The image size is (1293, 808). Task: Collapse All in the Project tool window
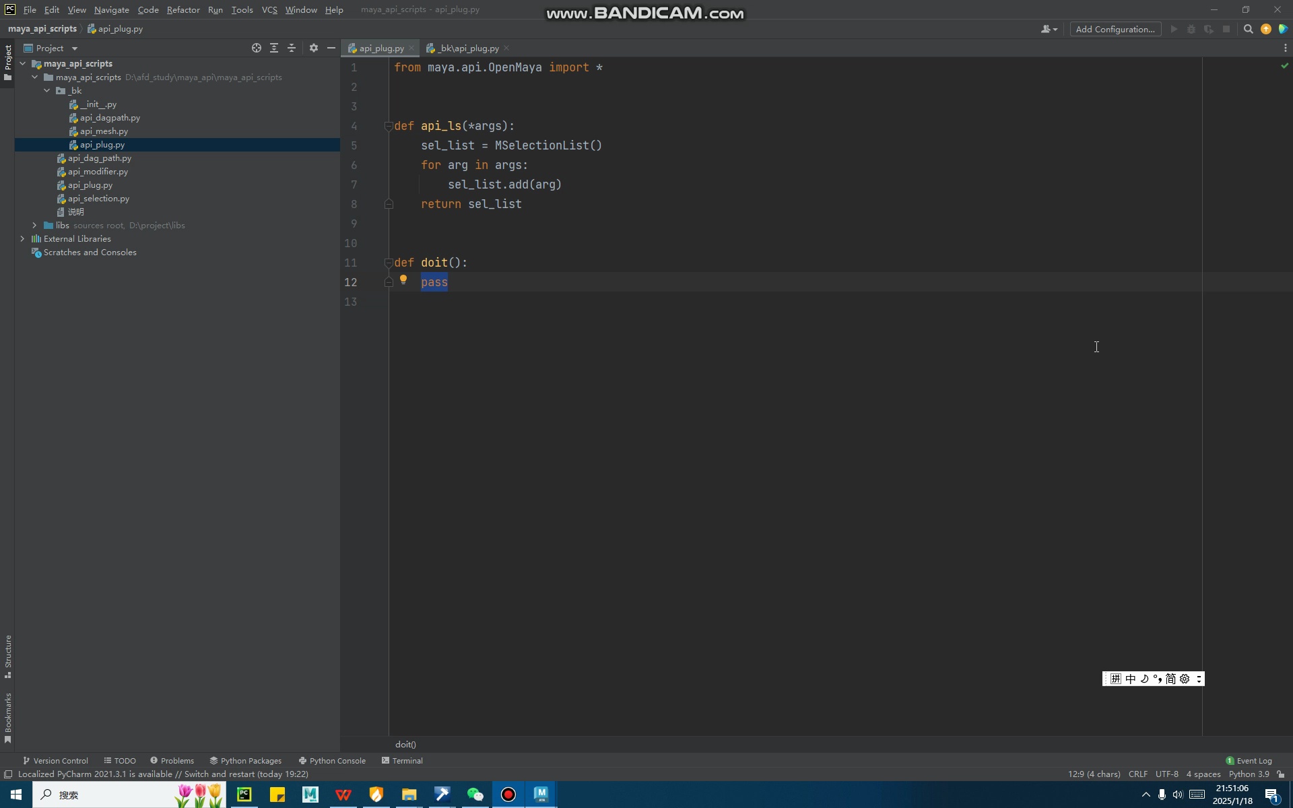tap(292, 48)
